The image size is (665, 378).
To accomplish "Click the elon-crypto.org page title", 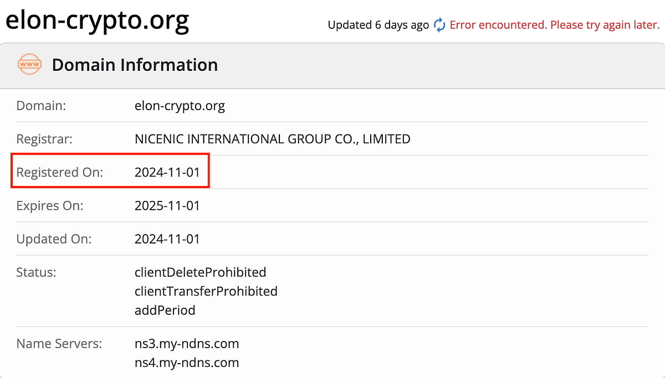I will coord(97,20).
